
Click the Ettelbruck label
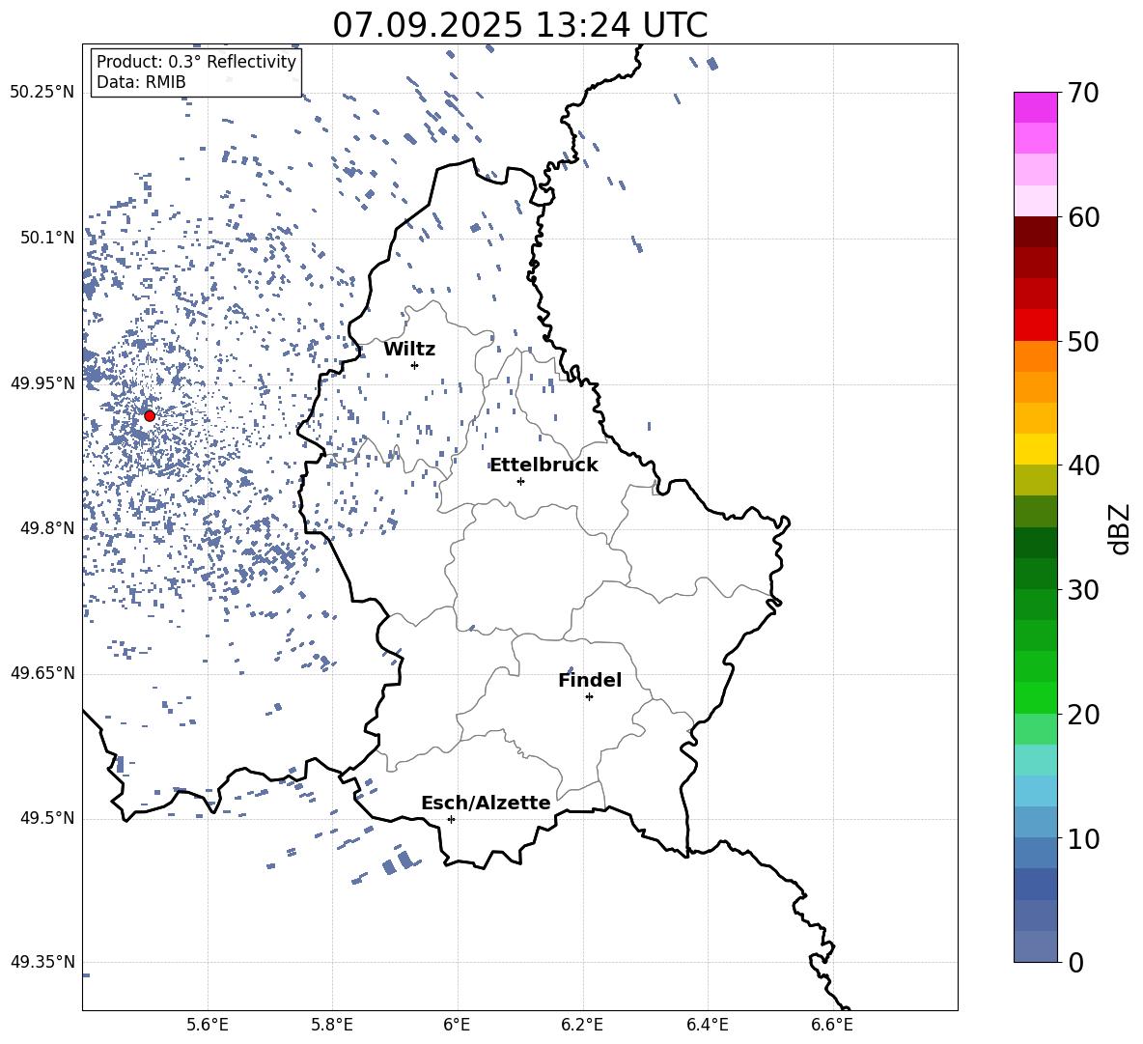544,466
